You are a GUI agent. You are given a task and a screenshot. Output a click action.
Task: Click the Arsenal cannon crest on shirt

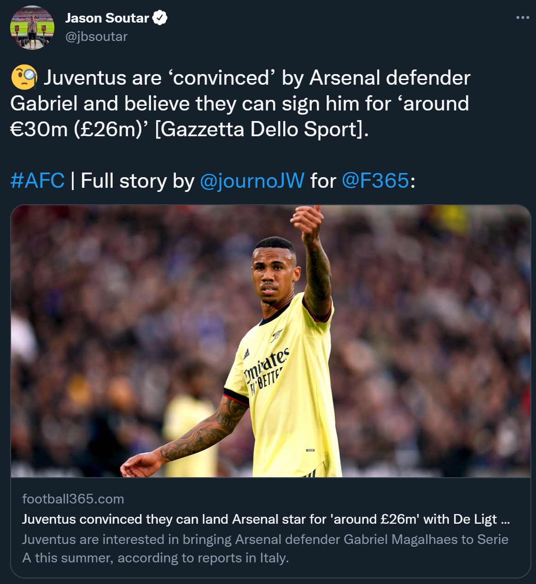click(277, 334)
